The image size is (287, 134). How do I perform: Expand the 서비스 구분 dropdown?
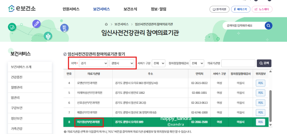[x=159, y=63]
